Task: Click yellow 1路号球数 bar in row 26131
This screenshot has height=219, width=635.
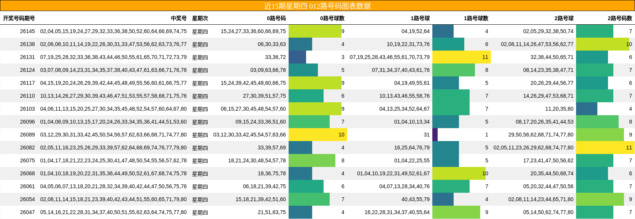Action: click(x=462, y=57)
